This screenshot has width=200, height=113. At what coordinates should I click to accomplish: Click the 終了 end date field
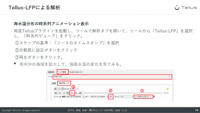[98, 97]
